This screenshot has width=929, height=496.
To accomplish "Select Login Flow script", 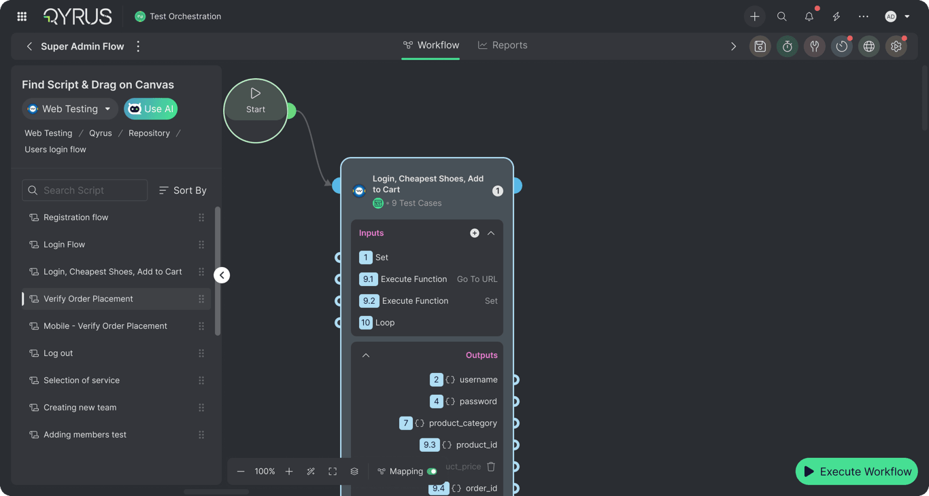I will click(116, 245).
